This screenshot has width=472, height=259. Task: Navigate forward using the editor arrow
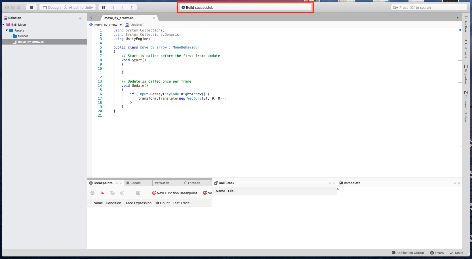click(x=98, y=18)
